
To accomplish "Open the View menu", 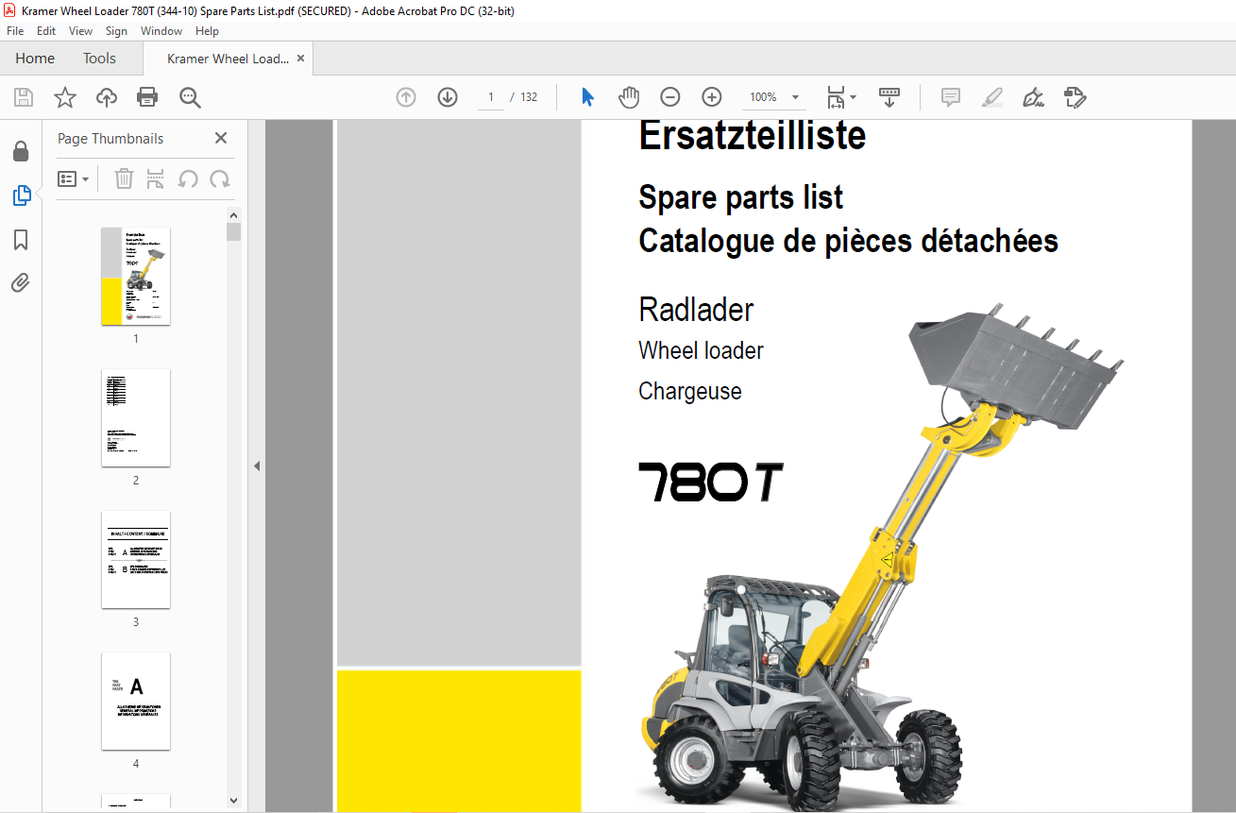I will tap(80, 31).
